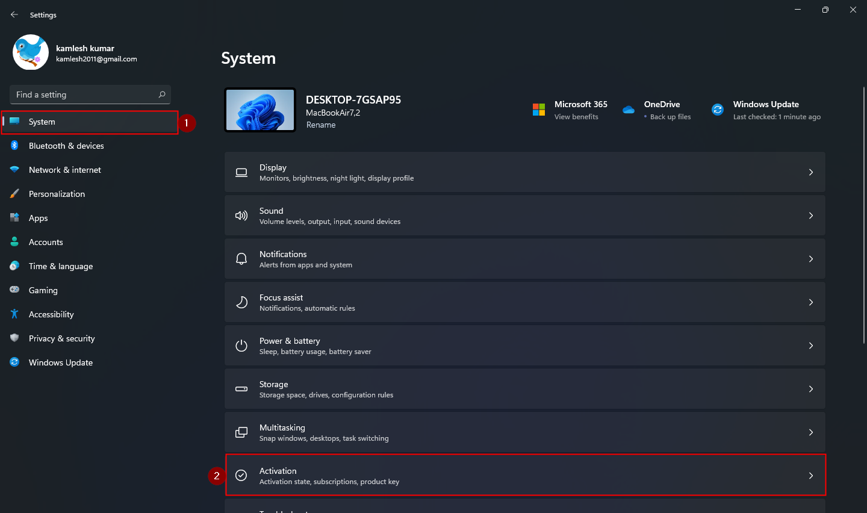Viewport: 867px width, 513px height.
Task: Select the Bluetooth & devices icon in sidebar
Action: 14,146
